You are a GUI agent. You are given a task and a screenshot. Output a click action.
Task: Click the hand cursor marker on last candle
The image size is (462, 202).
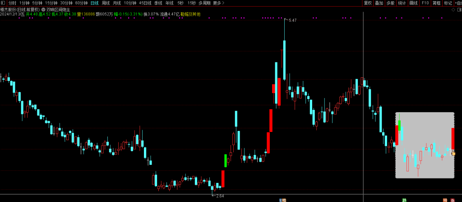(x=453, y=153)
